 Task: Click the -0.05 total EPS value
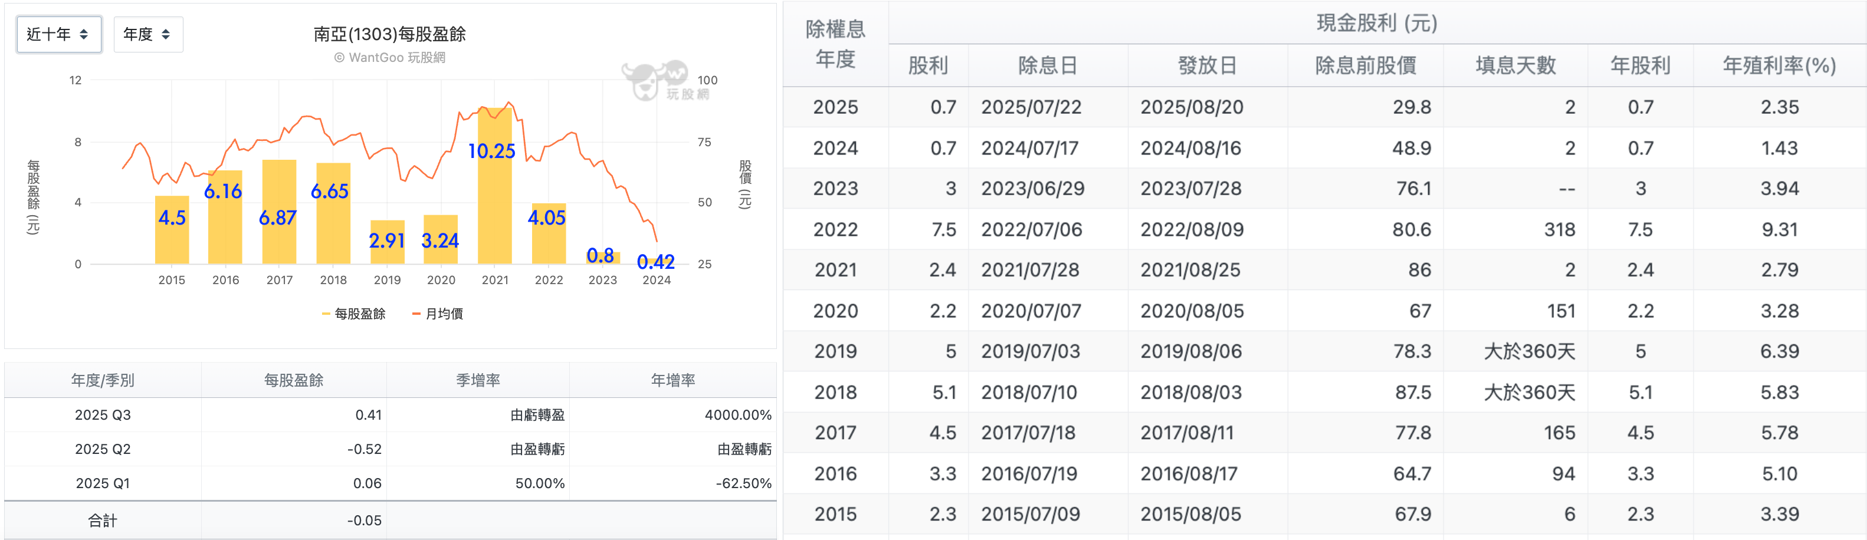click(x=365, y=521)
